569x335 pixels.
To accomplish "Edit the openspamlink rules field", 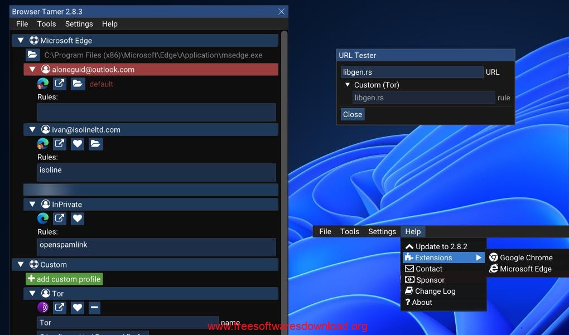I will (157, 247).
